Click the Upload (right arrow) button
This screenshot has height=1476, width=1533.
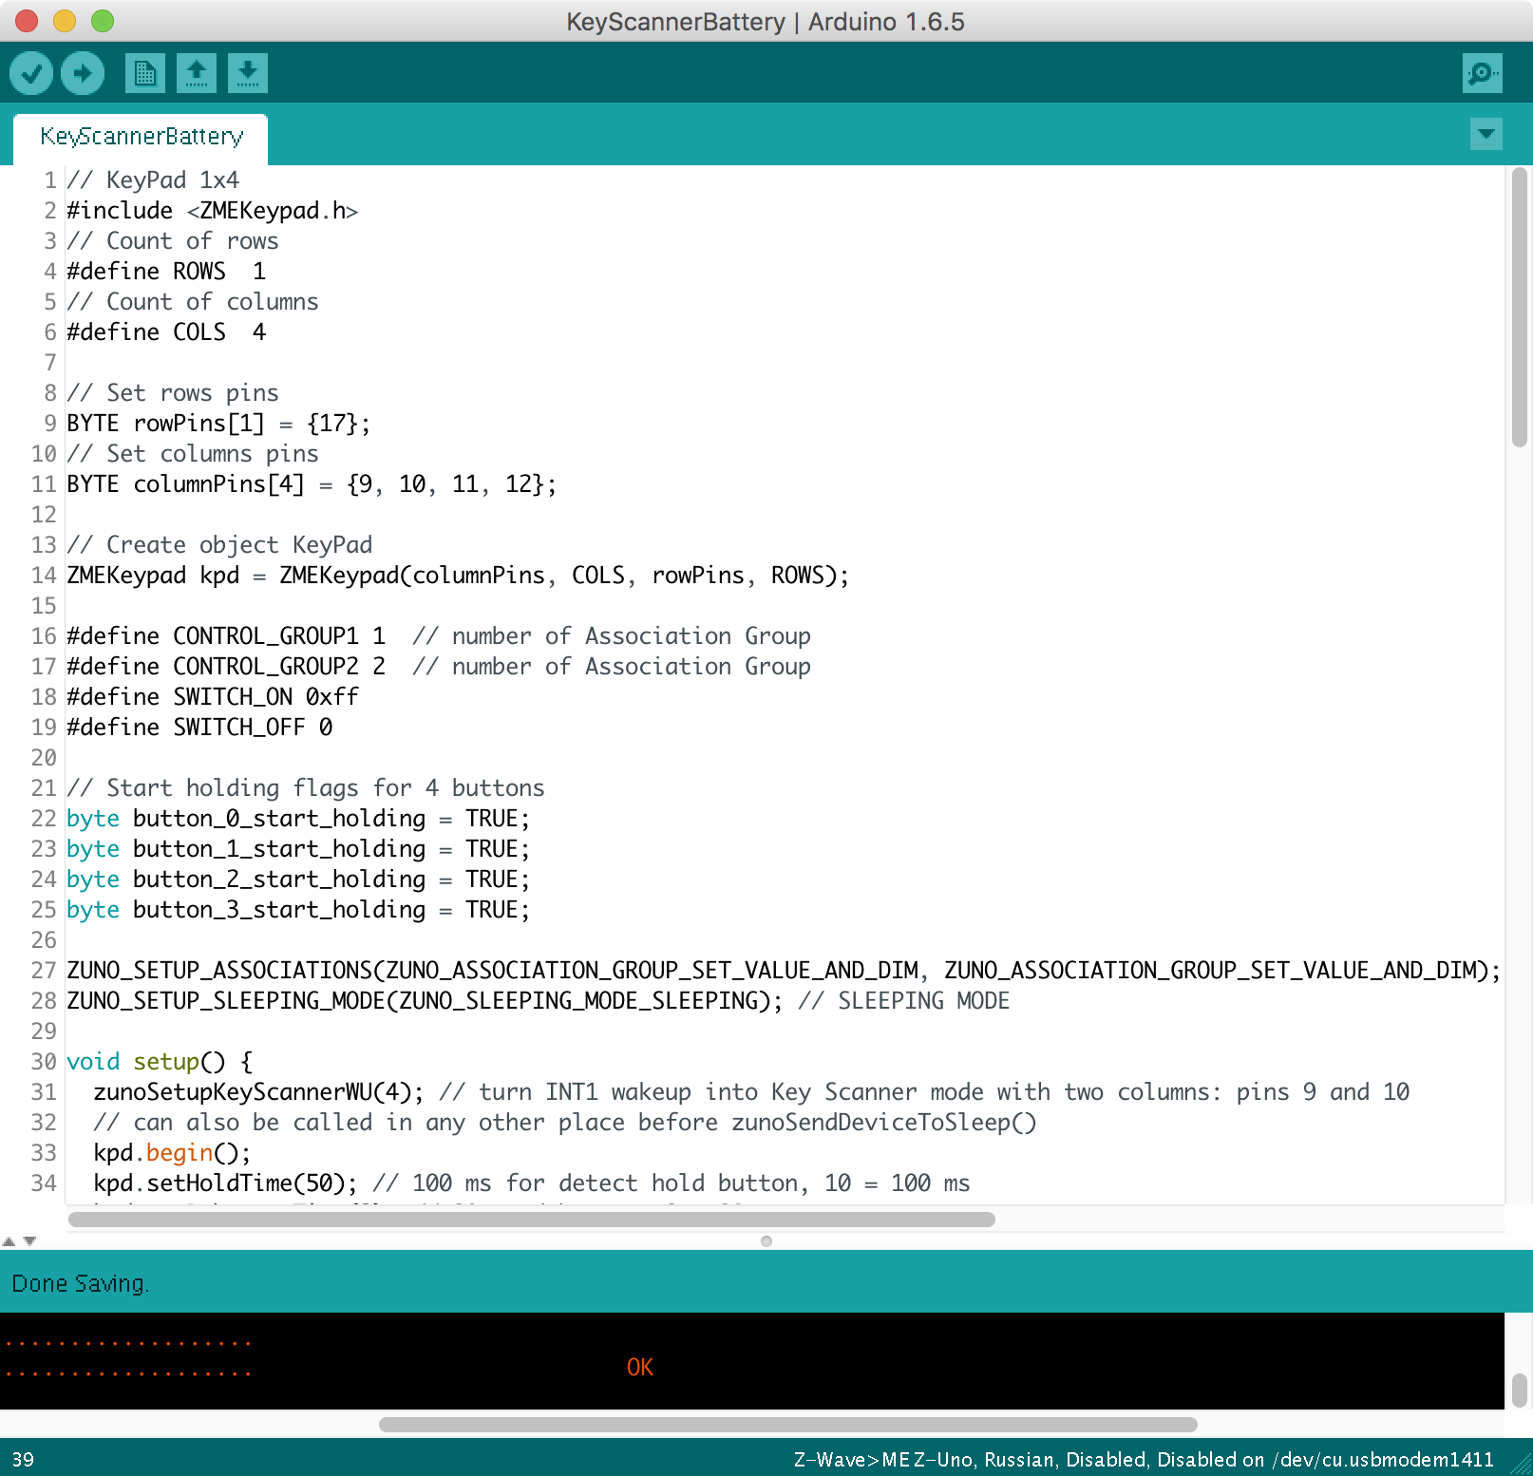83,73
